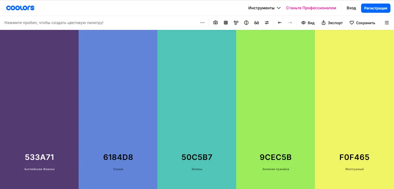Screen dimensions: 394x189
Task: Click Сохранить to save the palette
Action: pos(362,23)
